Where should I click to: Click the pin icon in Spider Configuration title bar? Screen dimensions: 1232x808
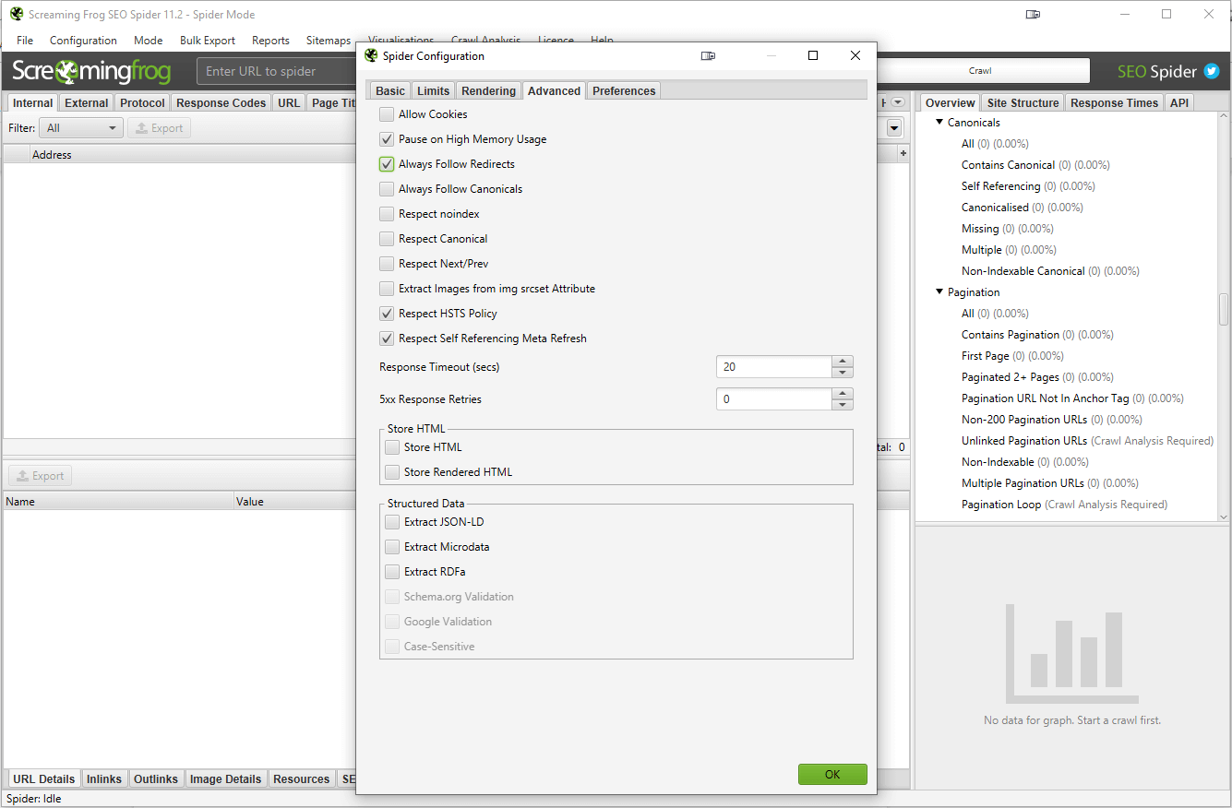click(708, 55)
